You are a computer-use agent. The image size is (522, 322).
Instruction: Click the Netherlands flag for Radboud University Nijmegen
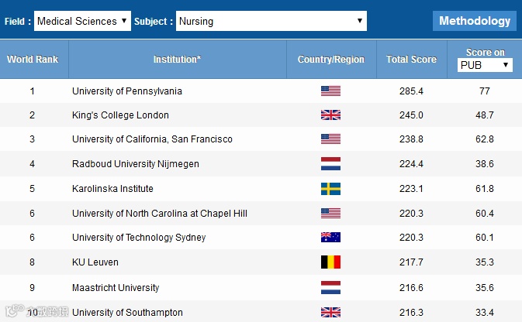(x=330, y=164)
